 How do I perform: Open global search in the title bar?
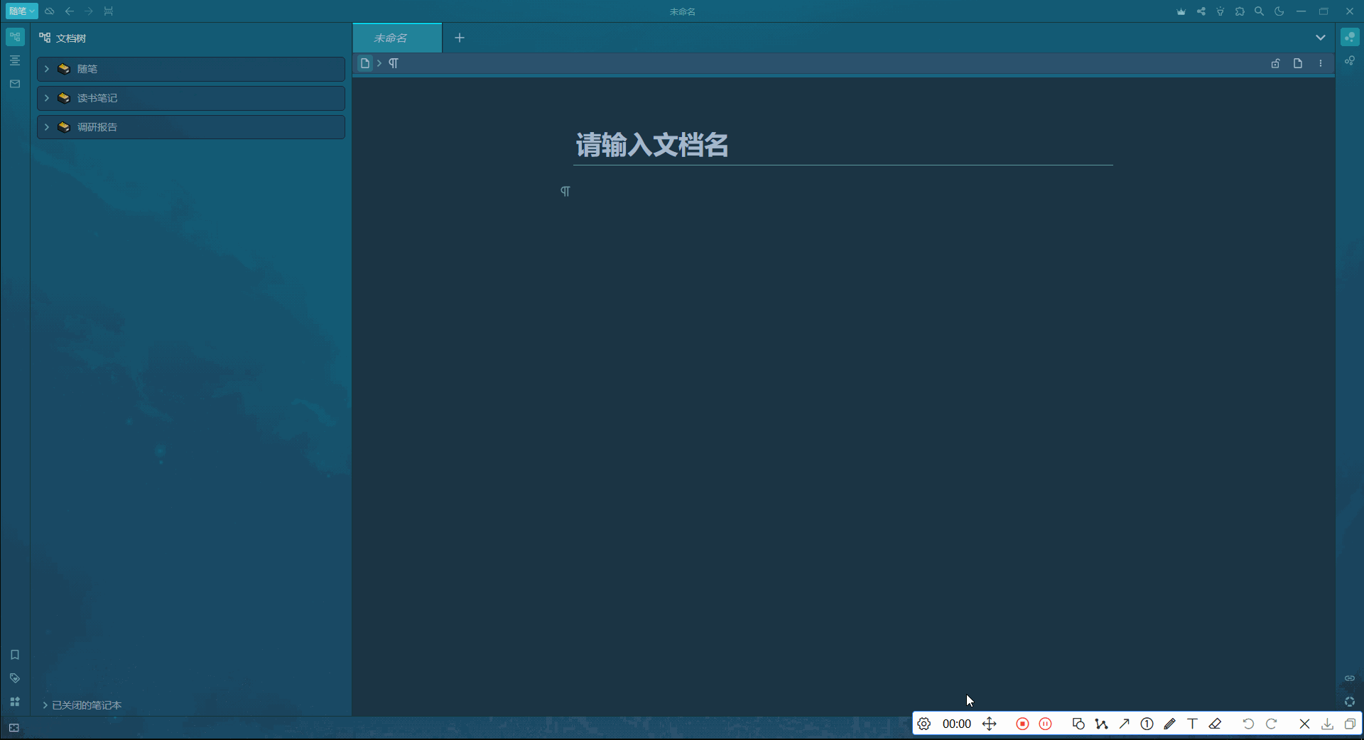click(x=1259, y=11)
